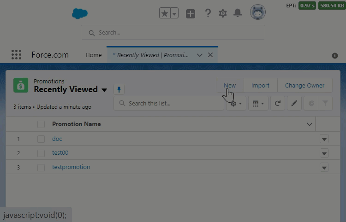Check the box for doc row
This screenshot has height=222, width=346.
(x=41, y=139)
